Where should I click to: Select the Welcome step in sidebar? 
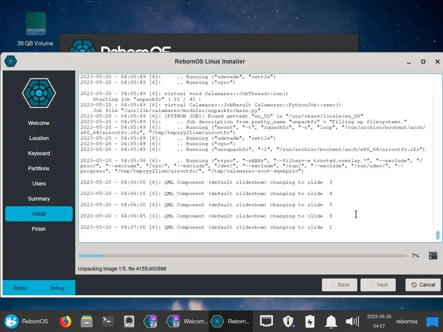[x=39, y=123]
